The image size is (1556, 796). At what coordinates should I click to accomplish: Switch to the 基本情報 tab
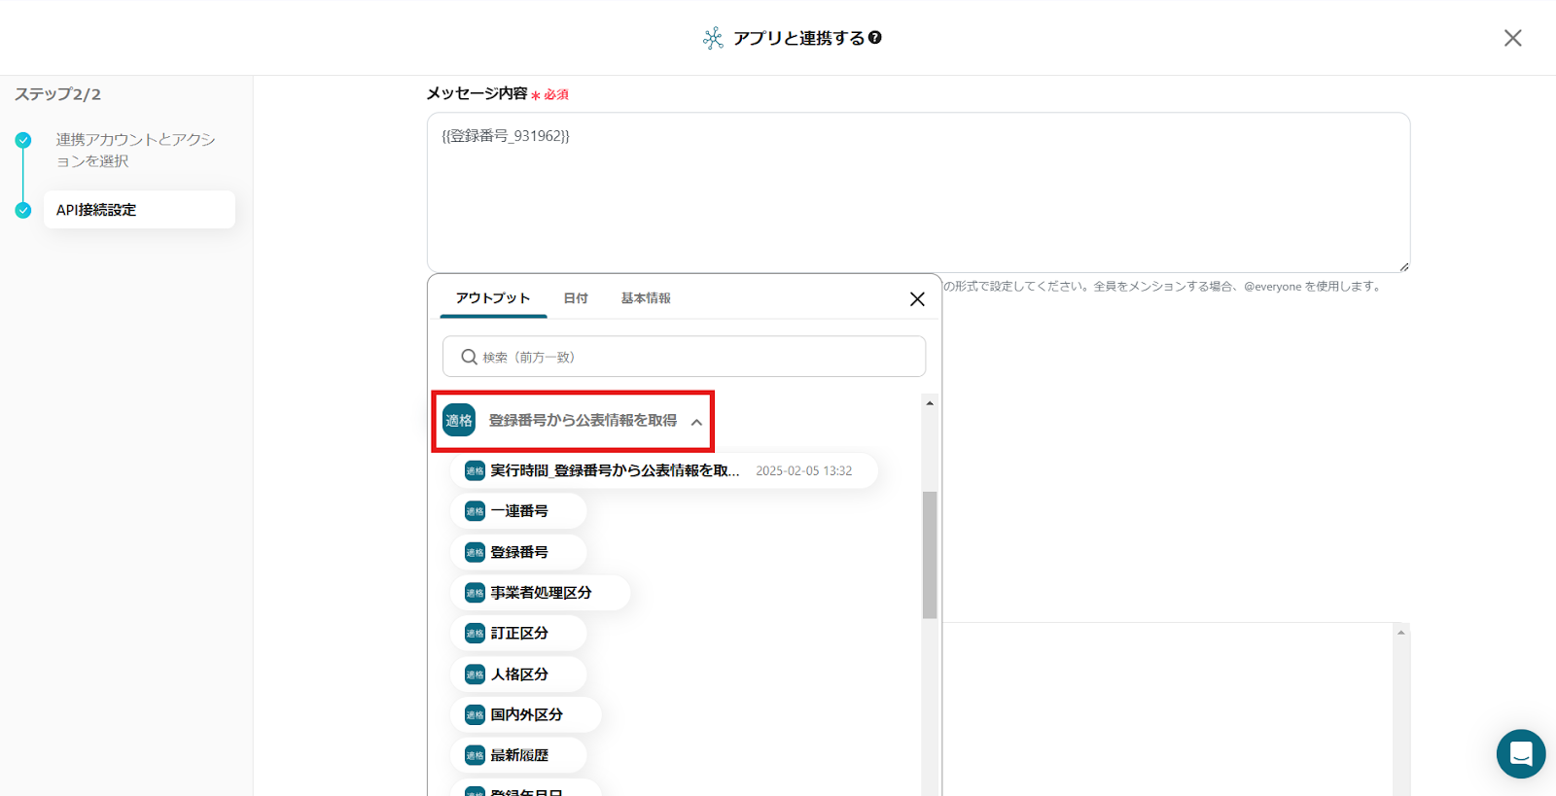point(646,298)
